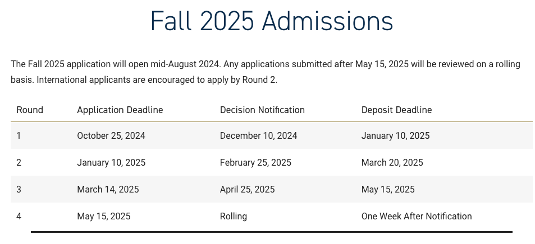Click the intro paragraph about rolling basis
This screenshot has width=535, height=244.
click(266, 72)
